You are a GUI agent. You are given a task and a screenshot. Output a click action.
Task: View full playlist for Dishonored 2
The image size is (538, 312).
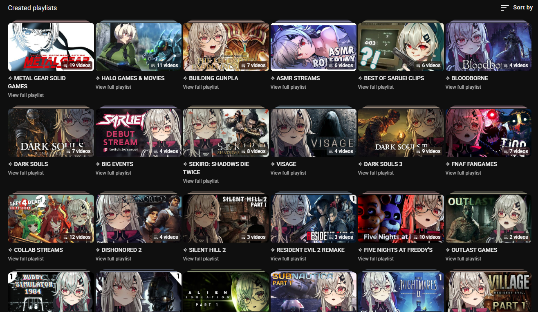coord(113,259)
